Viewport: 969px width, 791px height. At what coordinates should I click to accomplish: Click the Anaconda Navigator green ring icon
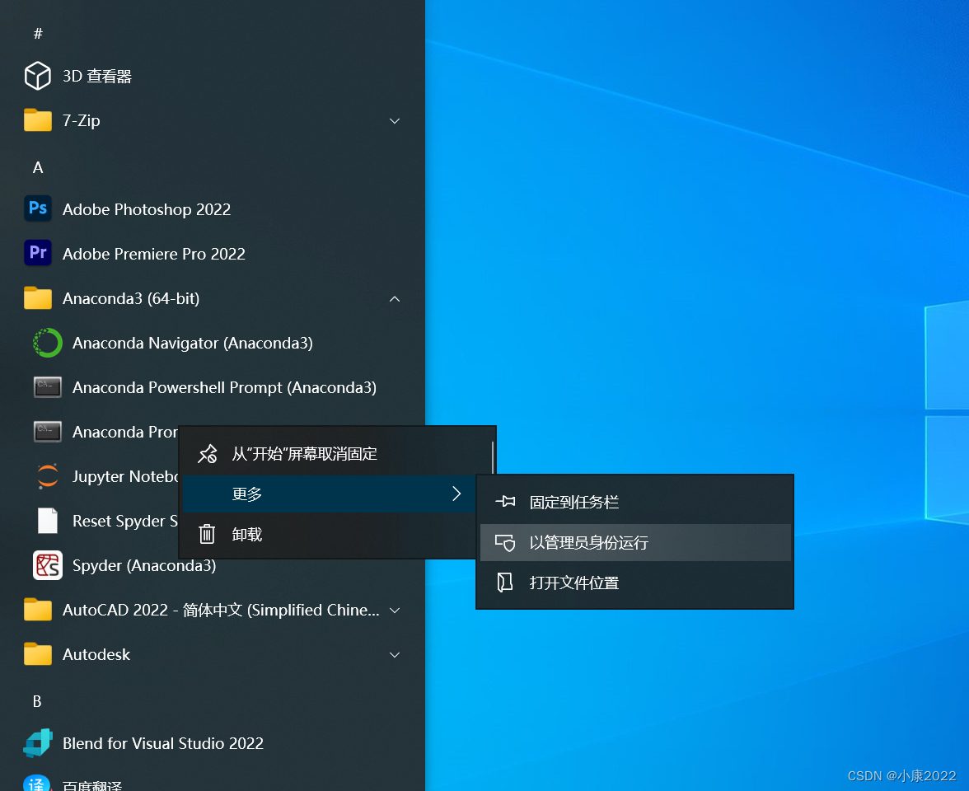point(48,343)
